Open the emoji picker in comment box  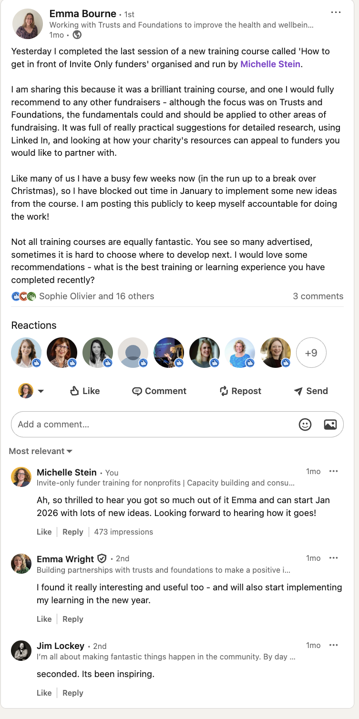pyautogui.click(x=305, y=424)
